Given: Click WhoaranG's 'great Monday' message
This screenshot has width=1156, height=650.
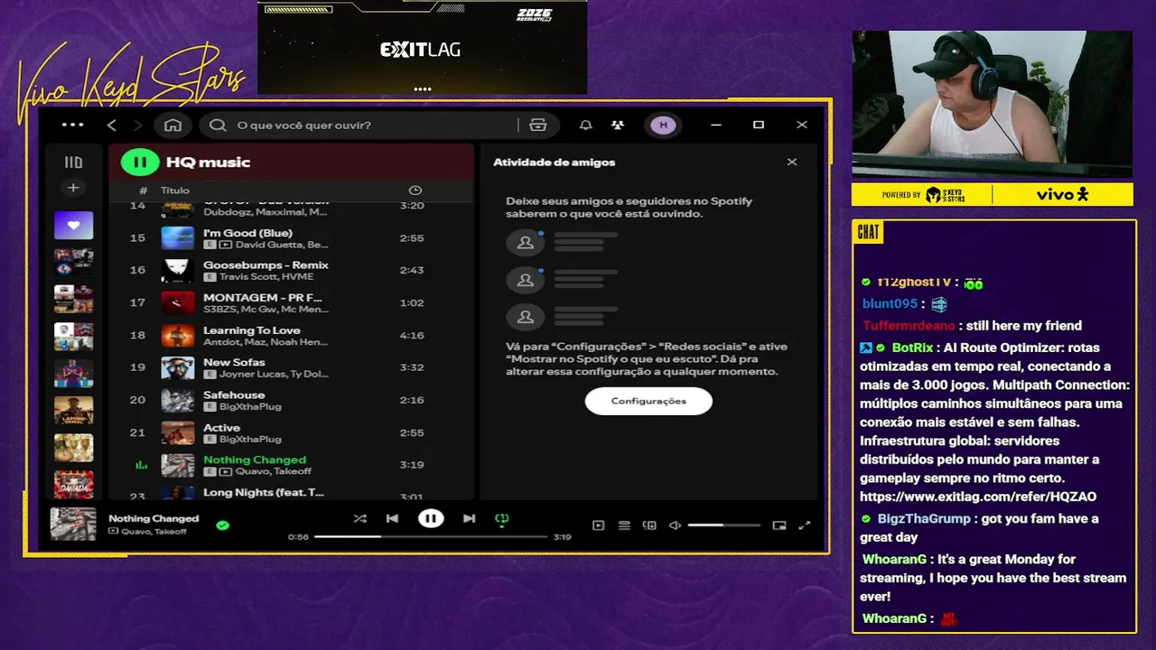Looking at the screenshot, I should 993,578.
